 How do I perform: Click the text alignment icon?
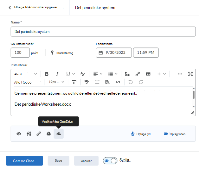96,74
